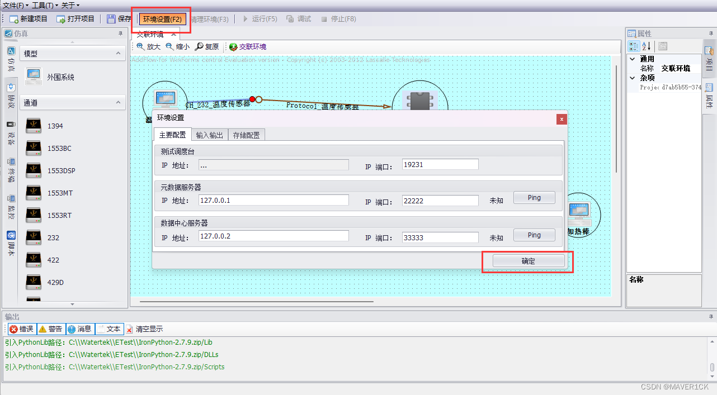717x395 pixels.
Task: Toggle the 文本 filter in output panel
Action: coord(109,329)
